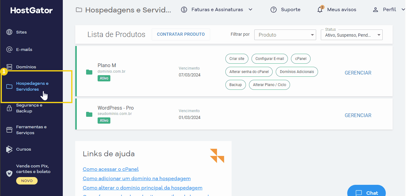Click the notification bell icon
The height and width of the screenshot is (196, 406).
coord(320,10)
